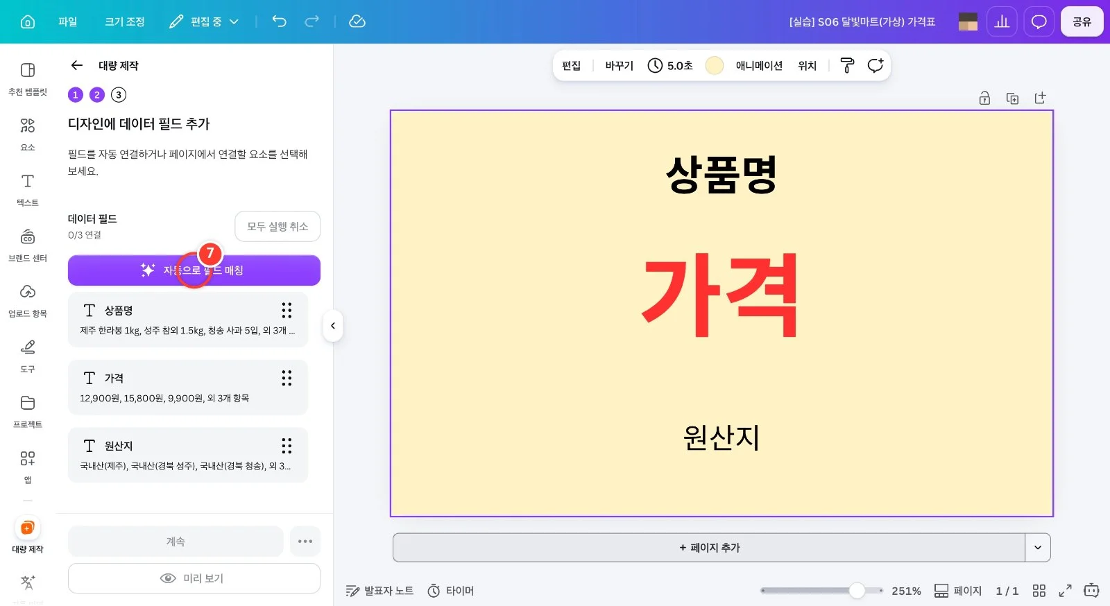
Task: Open the comments speech bubble
Action: point(1039,21)
